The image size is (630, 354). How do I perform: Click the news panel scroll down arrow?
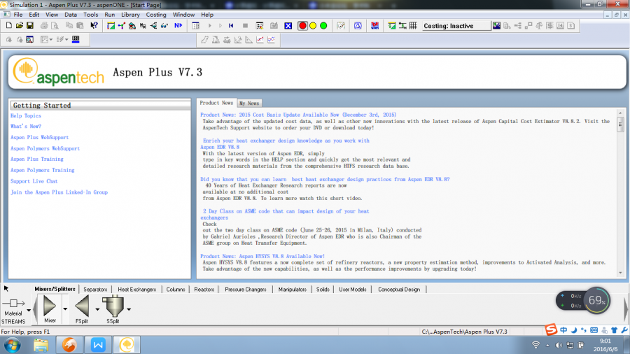620,273
